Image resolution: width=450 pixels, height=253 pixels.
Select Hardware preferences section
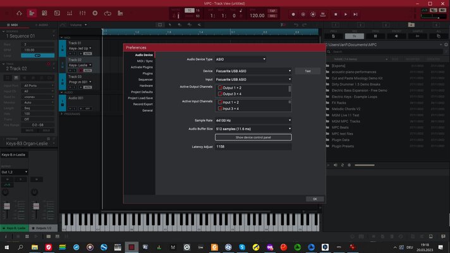coord(146,85)
